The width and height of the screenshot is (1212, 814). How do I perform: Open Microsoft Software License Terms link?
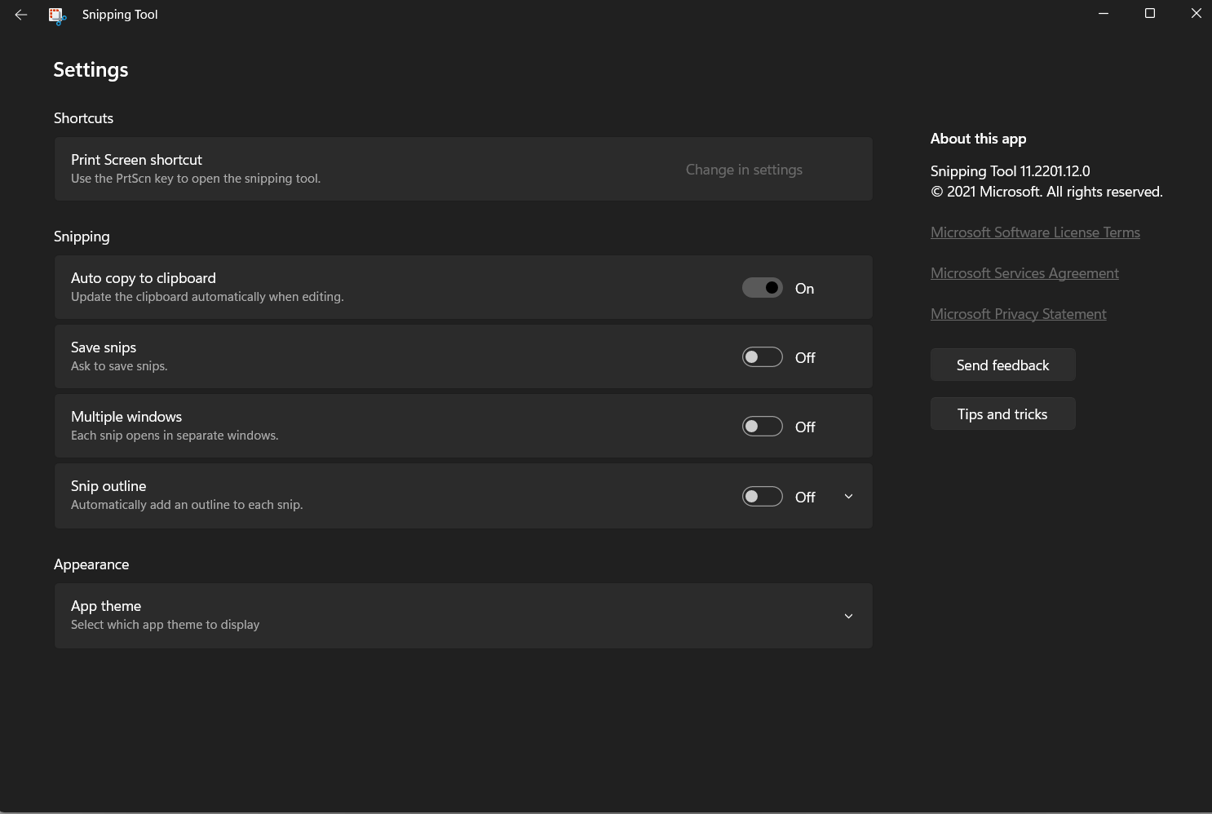click(1035, 232)
